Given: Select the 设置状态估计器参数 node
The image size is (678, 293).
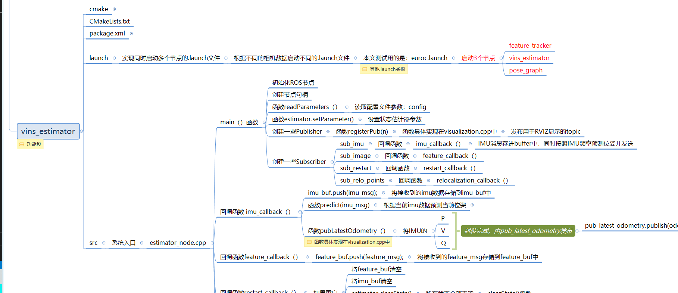Looking at the screenshot, I should coord(395,119).
